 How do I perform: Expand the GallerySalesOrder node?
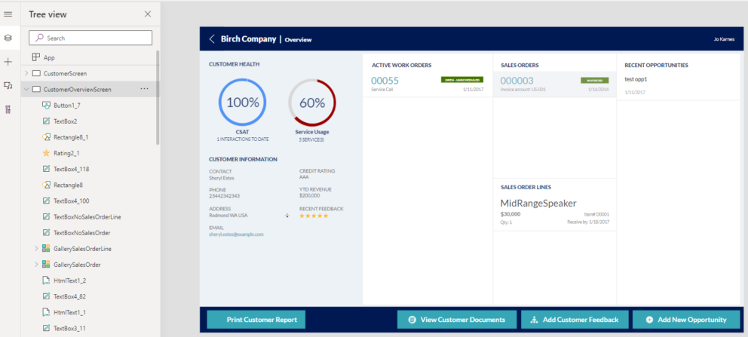pos(36,265)
